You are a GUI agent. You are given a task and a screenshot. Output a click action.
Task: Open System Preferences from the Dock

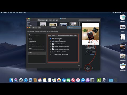(92, 80)
